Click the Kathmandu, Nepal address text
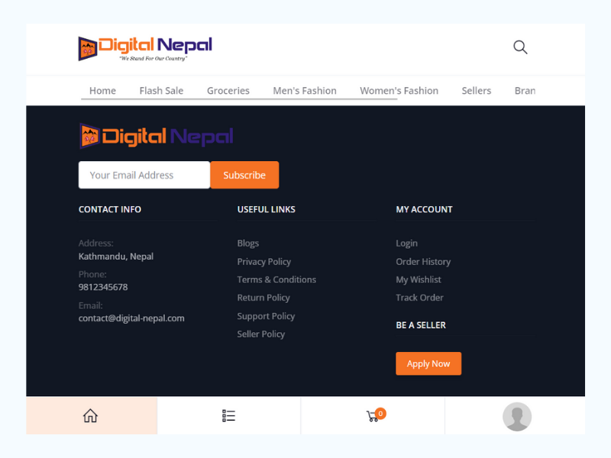Screen dimensions: 611x458 (x=116, y=256)
